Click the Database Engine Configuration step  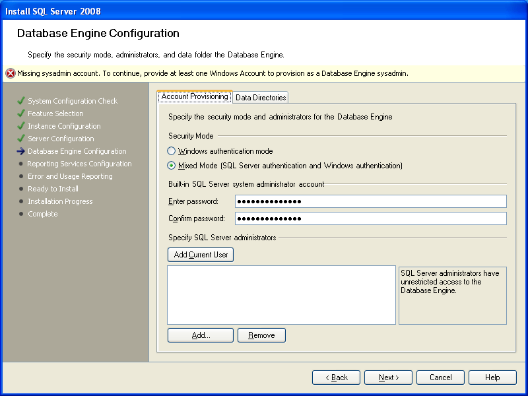coord(77,151)
